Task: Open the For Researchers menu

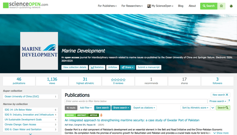Action: 132,6
